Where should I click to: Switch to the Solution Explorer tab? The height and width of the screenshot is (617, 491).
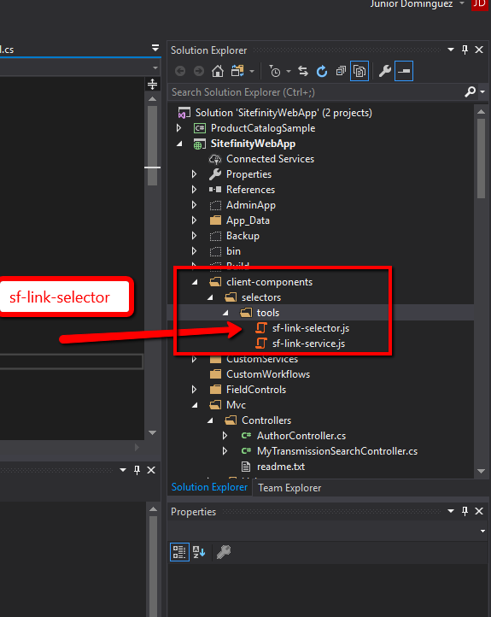(209, 487)
